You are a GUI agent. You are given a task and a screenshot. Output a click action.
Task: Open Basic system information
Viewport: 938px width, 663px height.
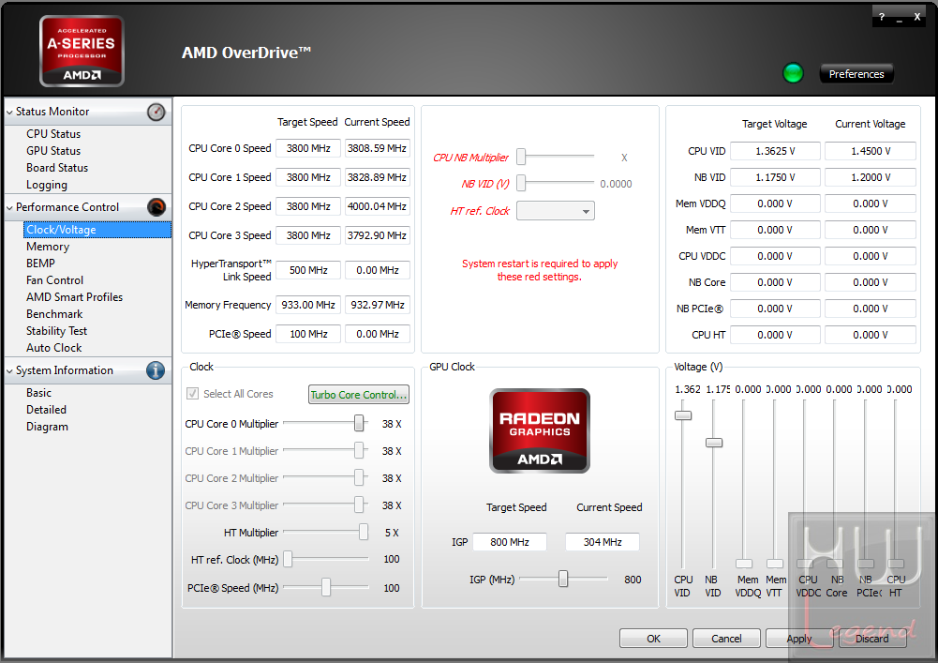click(38, 393)
